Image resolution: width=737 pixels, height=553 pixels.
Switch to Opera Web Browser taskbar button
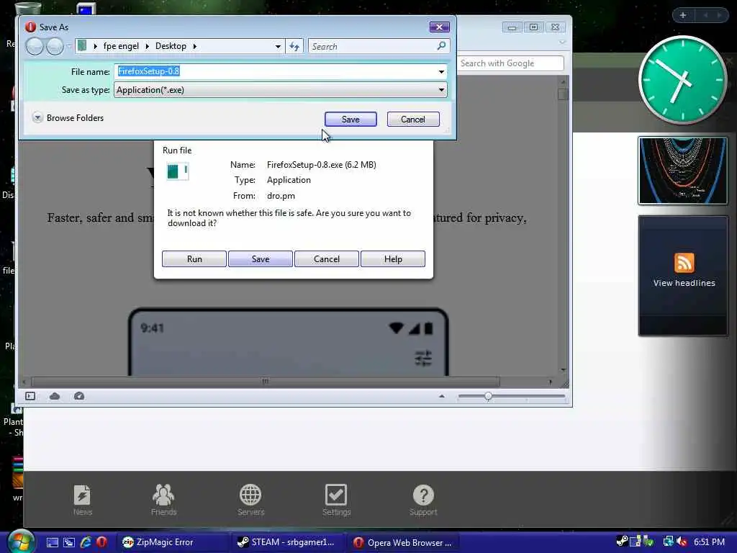[403, 542]
